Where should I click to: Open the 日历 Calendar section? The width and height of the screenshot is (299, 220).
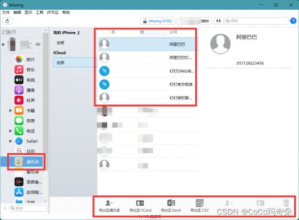pyautogui.click(x=25, y=151)
